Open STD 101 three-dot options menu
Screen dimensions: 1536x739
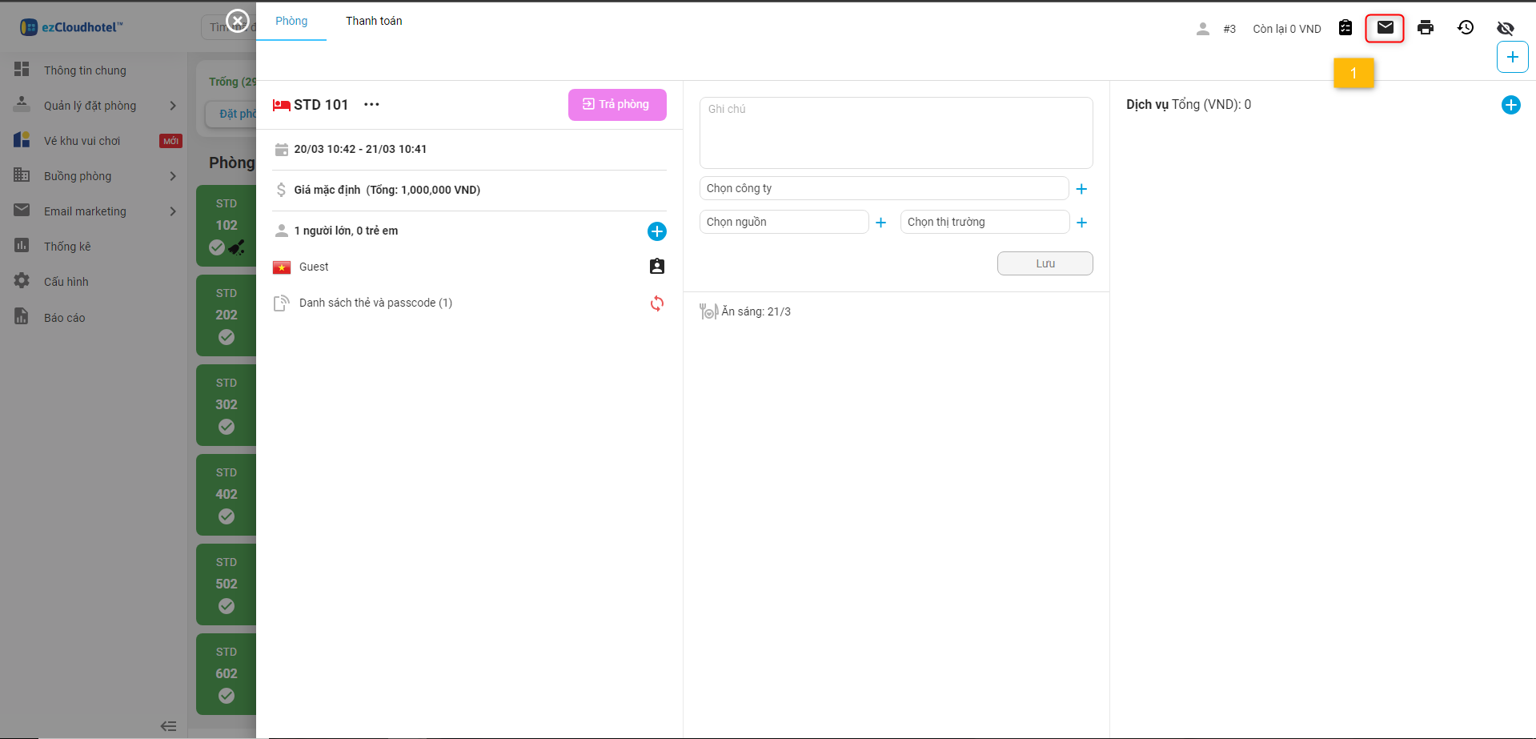[371, 105]
